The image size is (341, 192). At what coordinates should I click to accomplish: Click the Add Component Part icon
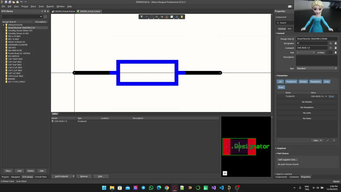point(182,17)
